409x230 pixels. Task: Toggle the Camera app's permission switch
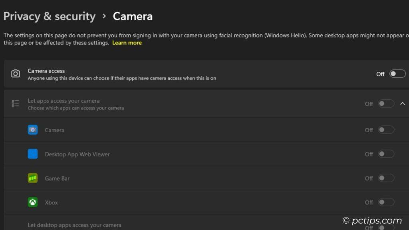[386, 130]
